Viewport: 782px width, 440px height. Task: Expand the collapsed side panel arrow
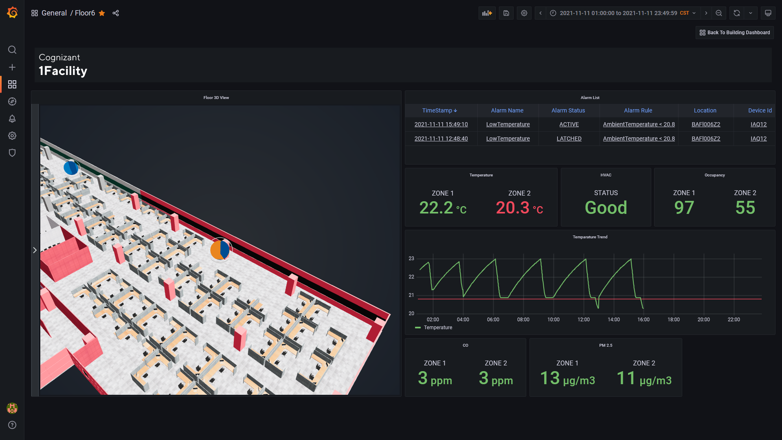(35, 250)
